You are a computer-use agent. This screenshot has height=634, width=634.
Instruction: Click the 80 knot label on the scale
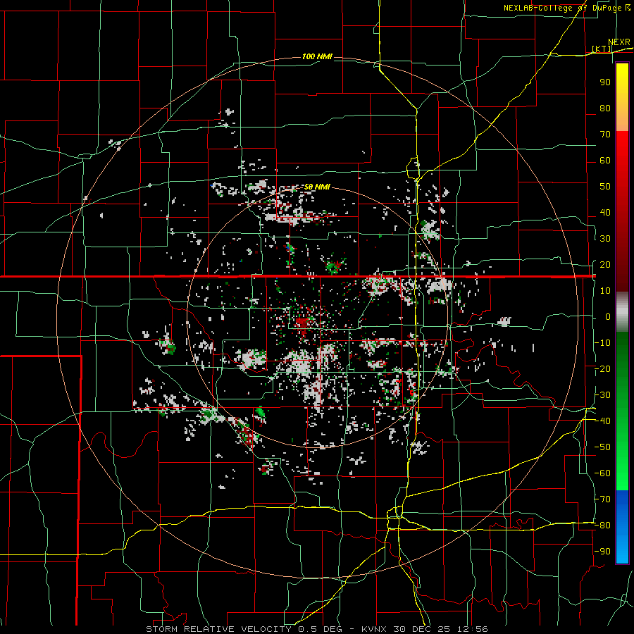(605, 108)
